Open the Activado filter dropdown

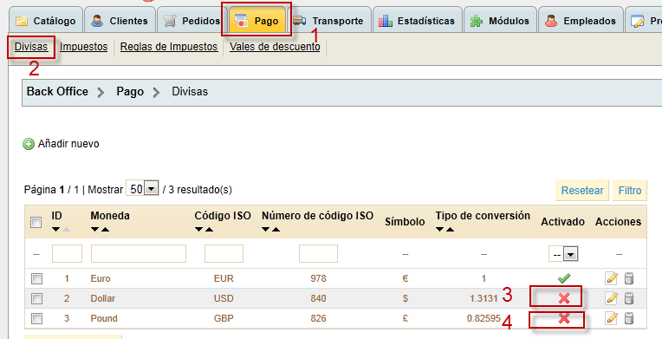coord(562,254)
